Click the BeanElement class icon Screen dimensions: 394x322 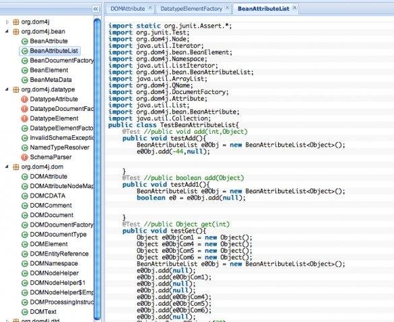click(x=24, y=70)
